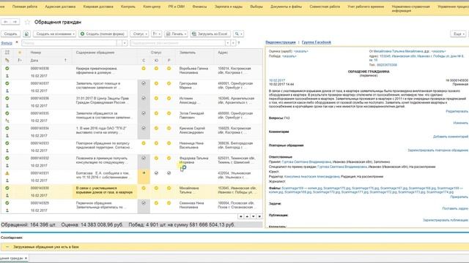Click into the first filter input field

tap(68, 43)
